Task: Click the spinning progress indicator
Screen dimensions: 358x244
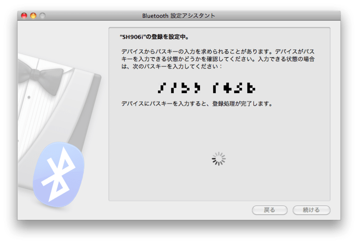Action: click(x=219, y=159)
